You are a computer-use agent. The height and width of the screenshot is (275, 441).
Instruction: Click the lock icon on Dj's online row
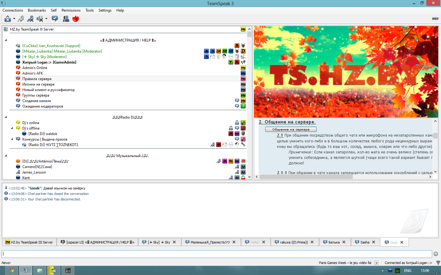click(x=237, y=123)
